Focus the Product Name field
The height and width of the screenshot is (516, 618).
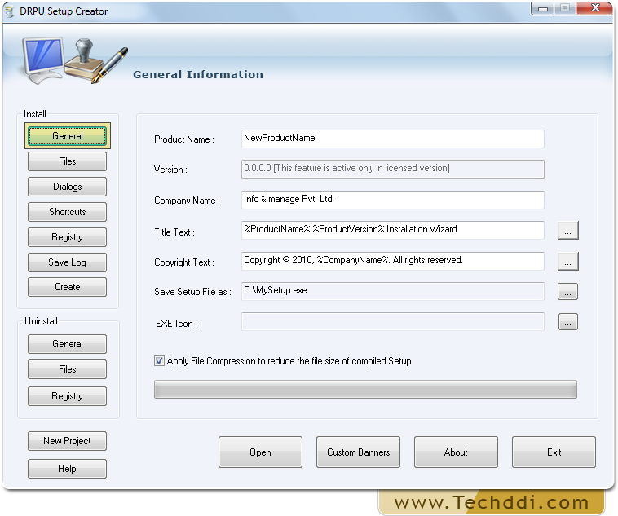coord(392,139)
